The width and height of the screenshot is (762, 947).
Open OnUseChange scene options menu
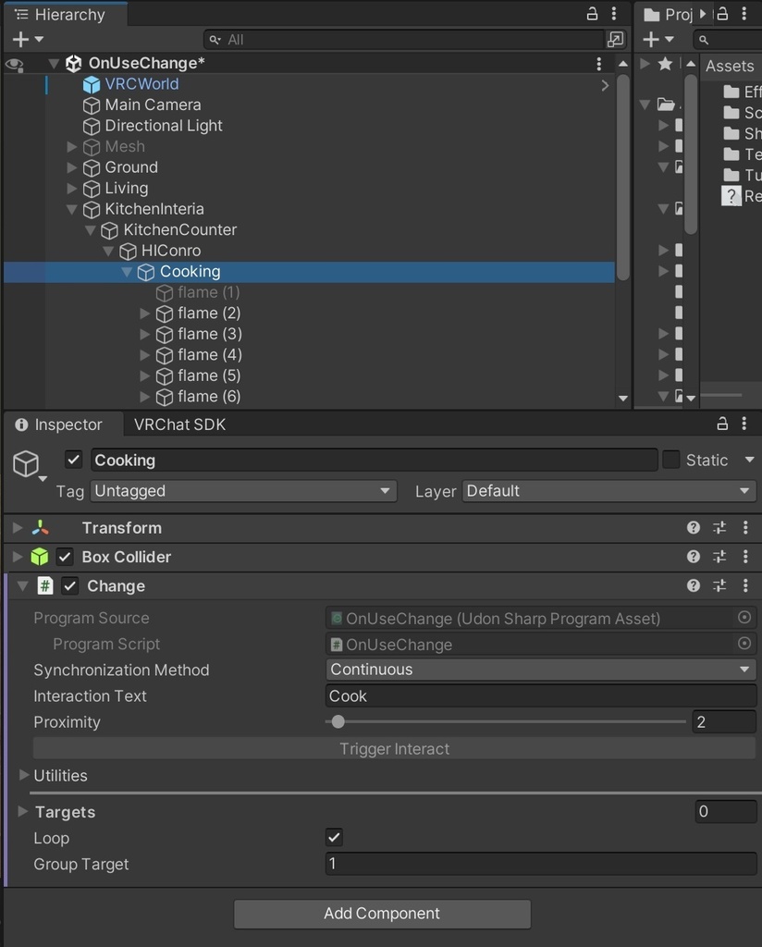pyautogui.click(x=598, y=64)
